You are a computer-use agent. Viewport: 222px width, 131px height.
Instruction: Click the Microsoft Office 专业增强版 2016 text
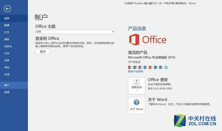click(x=152, y=58)
